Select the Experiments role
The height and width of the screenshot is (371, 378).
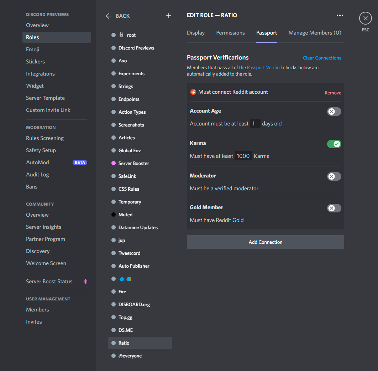[x=140, y=73]
